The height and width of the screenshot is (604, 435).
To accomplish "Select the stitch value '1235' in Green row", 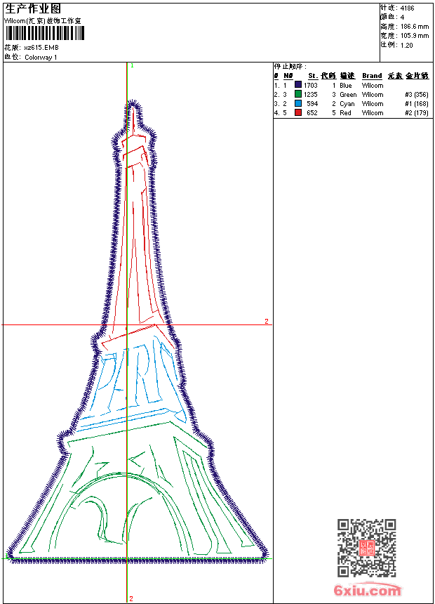I will 311,94.
